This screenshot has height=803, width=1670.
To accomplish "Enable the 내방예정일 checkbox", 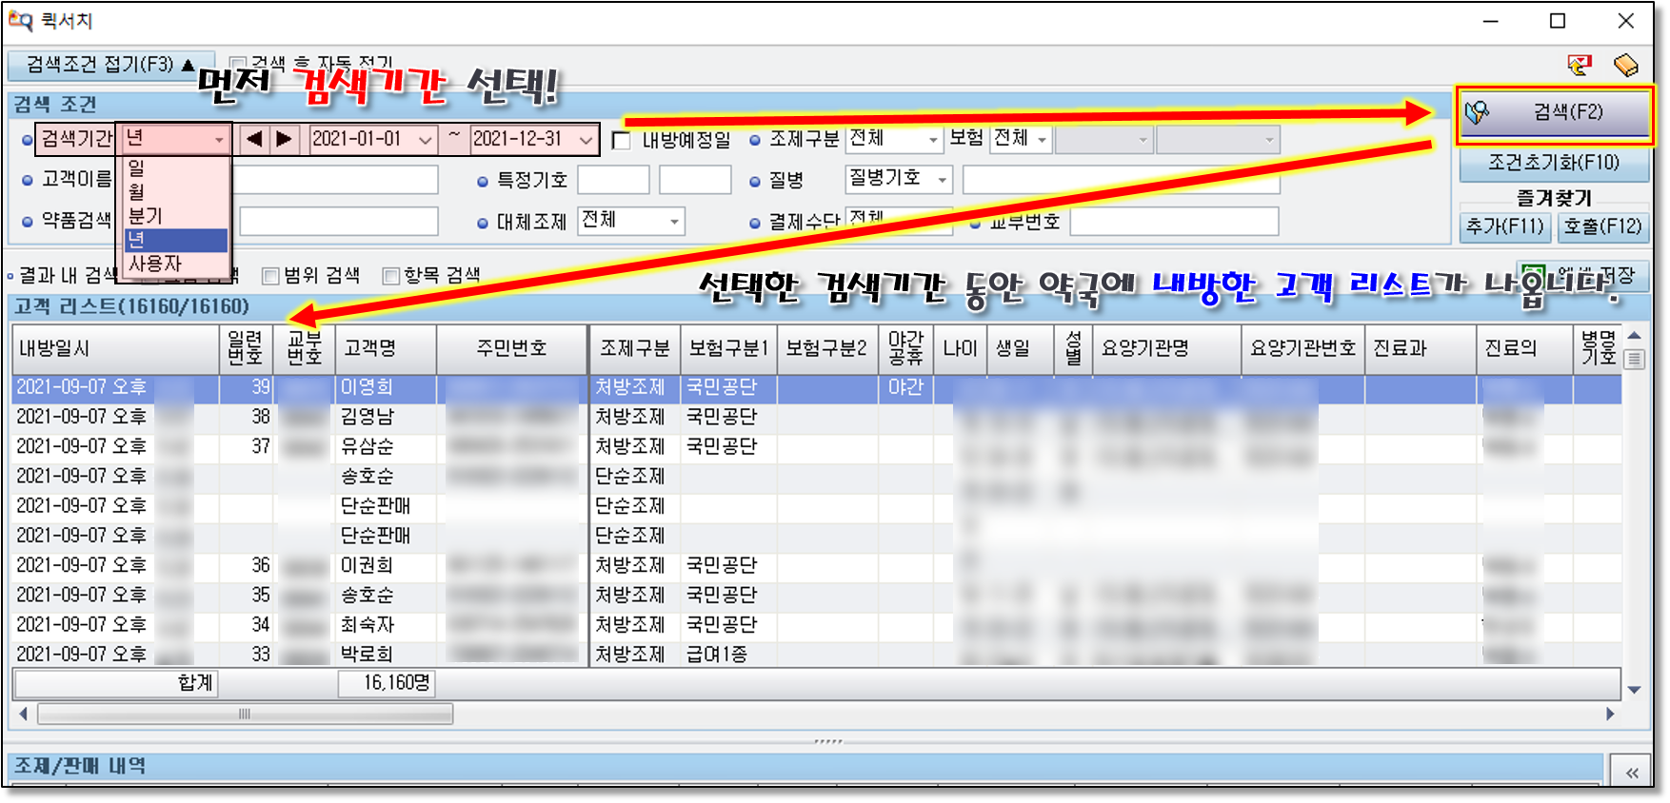I will coord(622,141).
